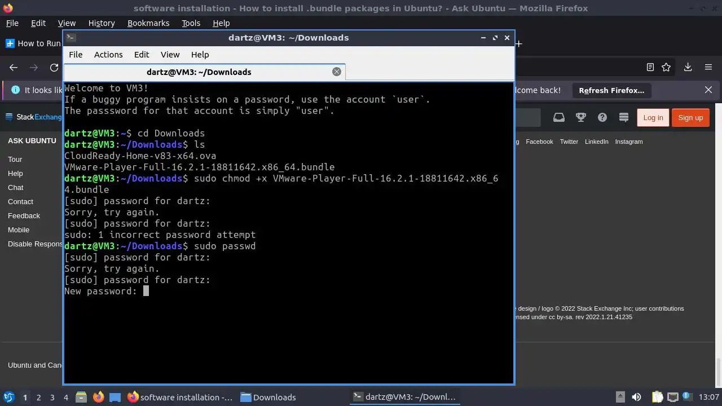This screenshot has height=406, width=722.
Task: Follow the Twitter link
Action: (x=569, y=142)
